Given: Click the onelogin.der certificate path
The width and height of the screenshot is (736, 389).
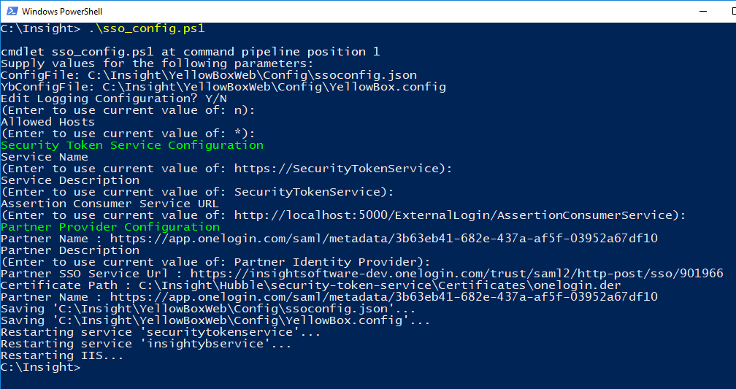Looking at the screenshot, I should (x=380, y=285).
